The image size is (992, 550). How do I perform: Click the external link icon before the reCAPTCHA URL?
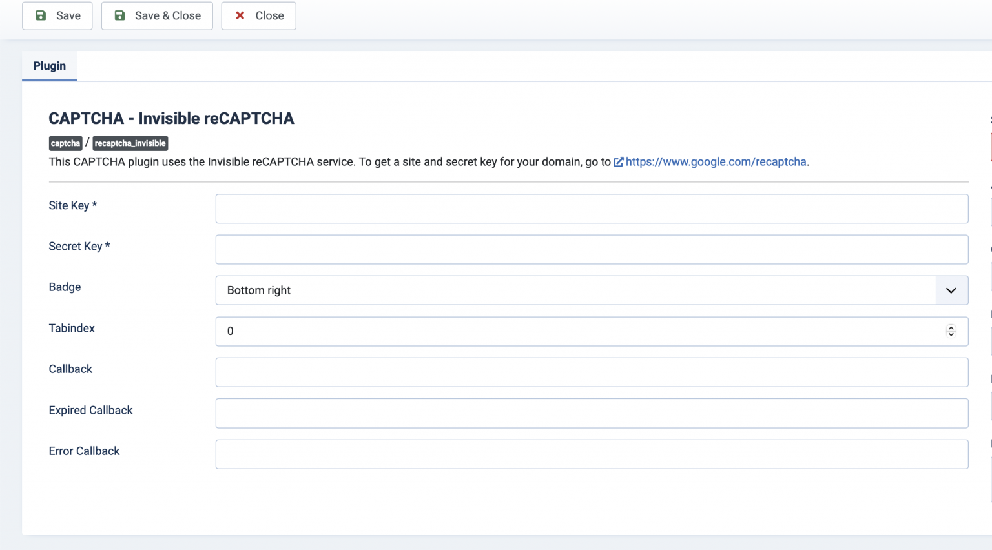tap(619, 162)
